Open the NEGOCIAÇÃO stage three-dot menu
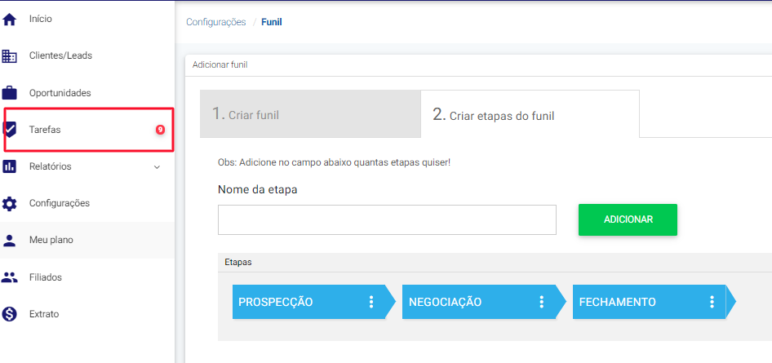 coord(542,302)
